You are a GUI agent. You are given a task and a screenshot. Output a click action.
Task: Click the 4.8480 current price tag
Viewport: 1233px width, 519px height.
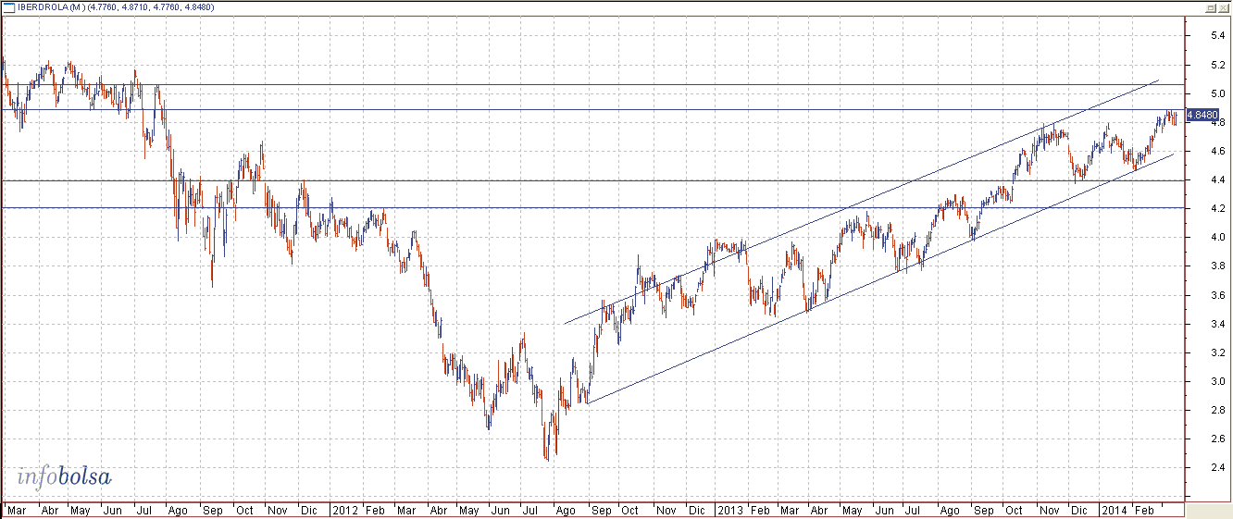click(1201, 115)
